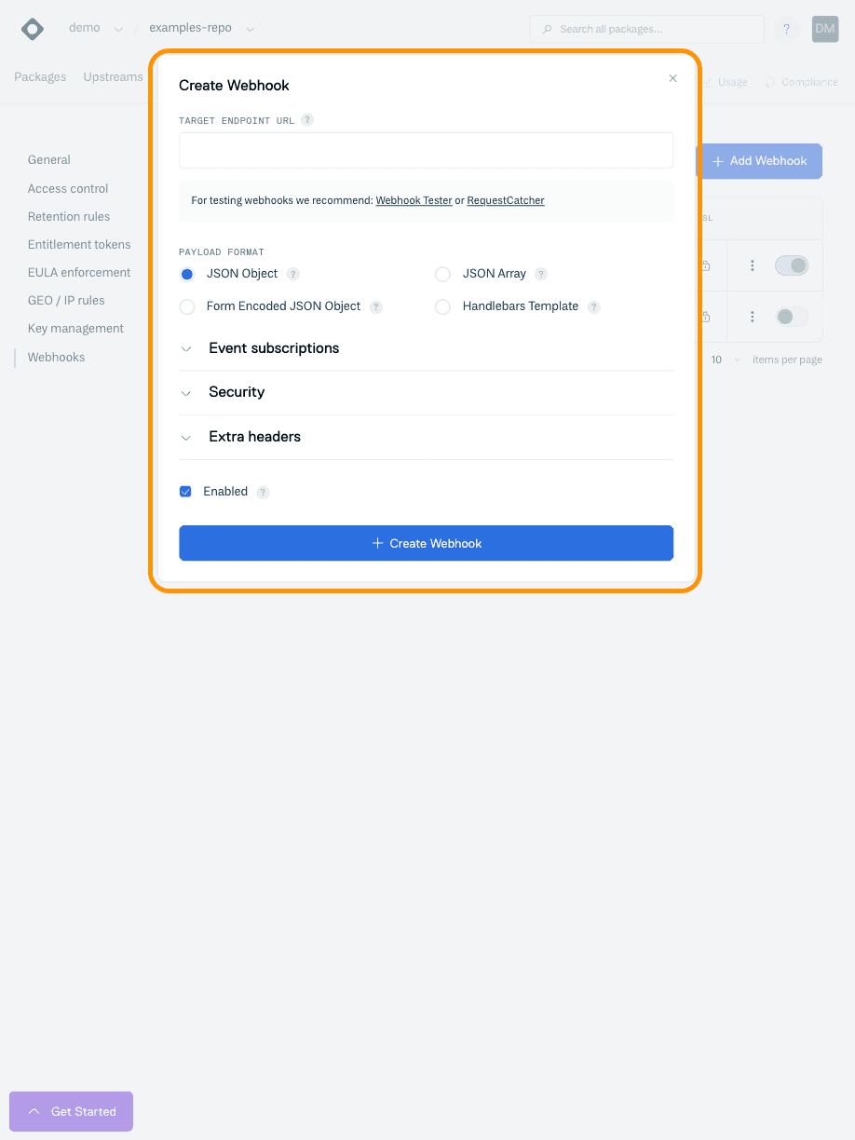Open the help question mark in the top bar
Viewport: 855px width, 1140px height.
786,29
